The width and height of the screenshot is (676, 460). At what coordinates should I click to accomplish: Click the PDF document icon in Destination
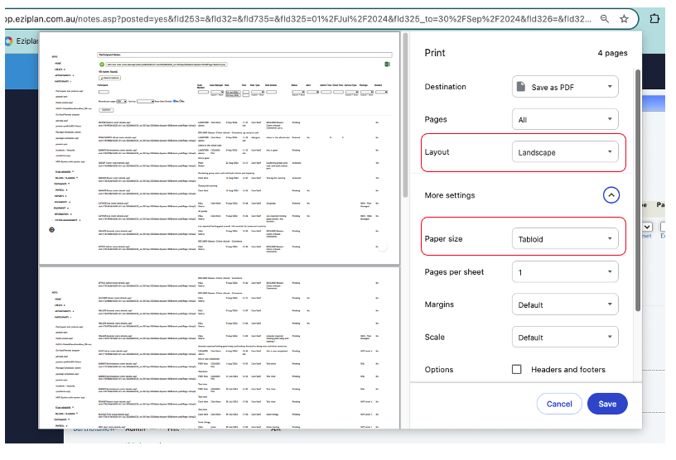click(521, 87)
